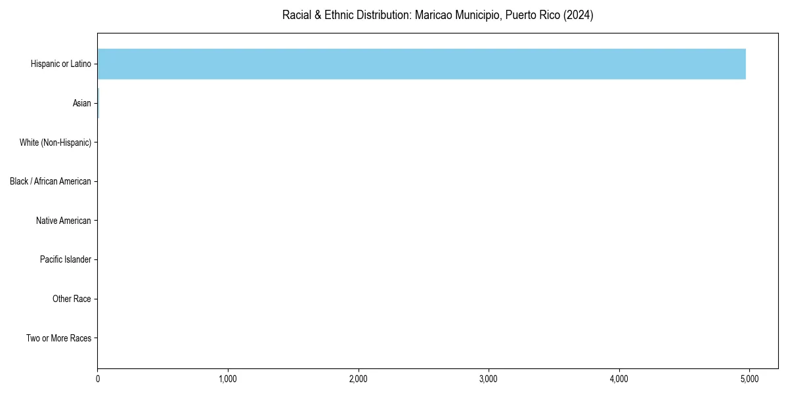Select the 1,000 axis tick label

[x=228, y=377]
